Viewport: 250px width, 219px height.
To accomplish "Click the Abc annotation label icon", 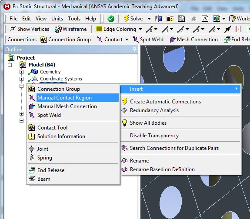I will coord(170,19).
